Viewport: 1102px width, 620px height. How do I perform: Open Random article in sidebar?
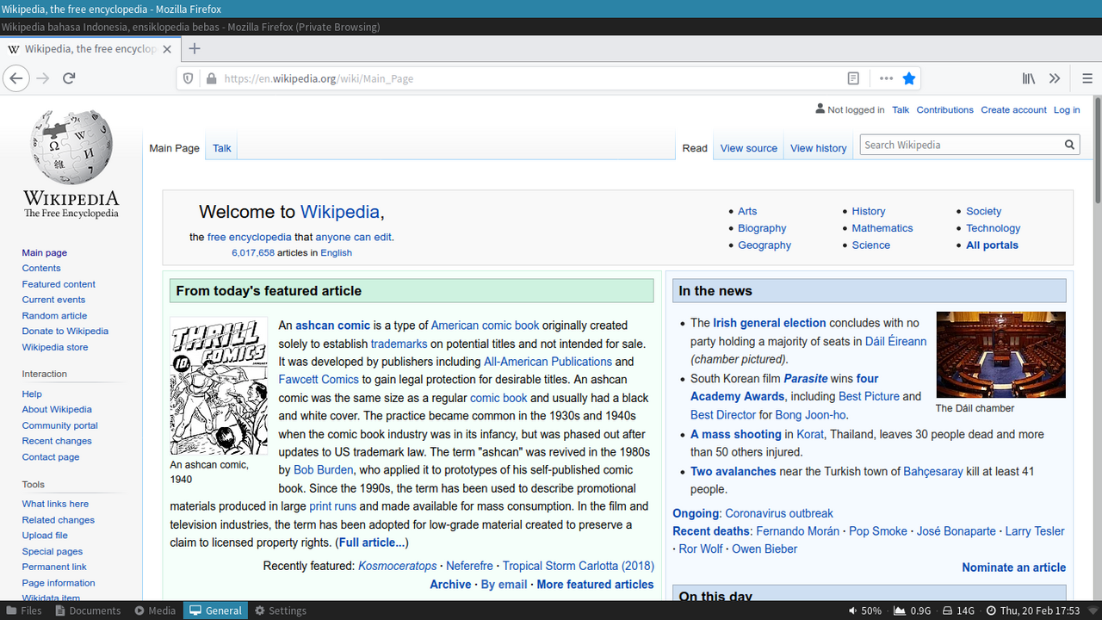[x=54, y=315]
